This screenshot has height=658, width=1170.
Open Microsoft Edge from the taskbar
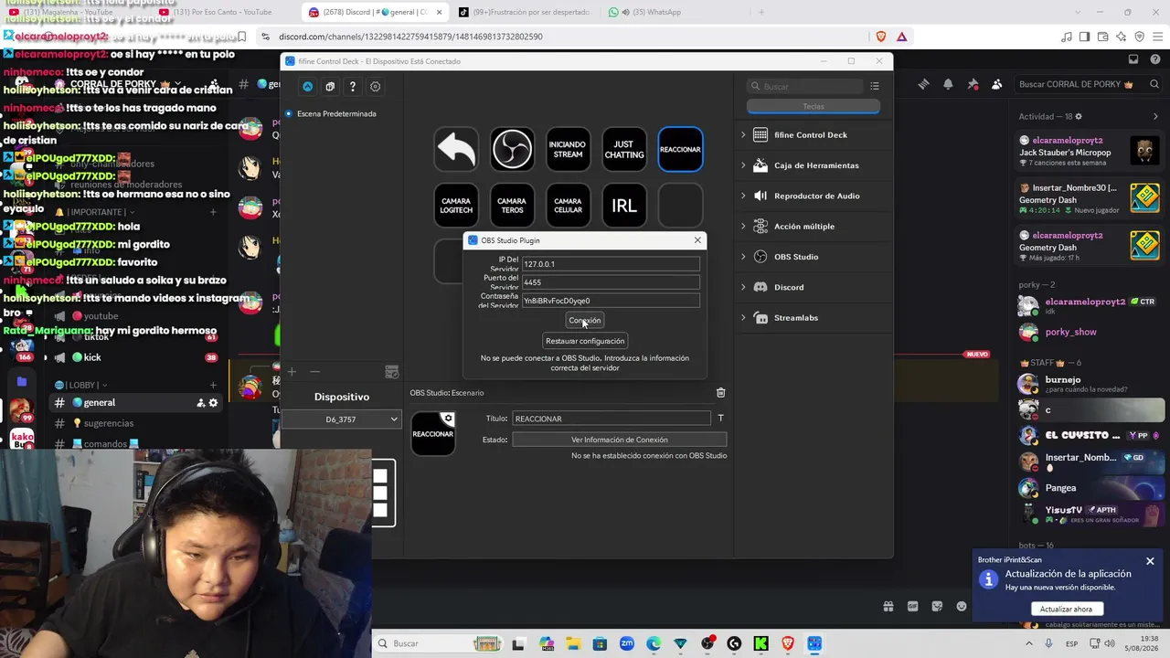coord(654,643)
